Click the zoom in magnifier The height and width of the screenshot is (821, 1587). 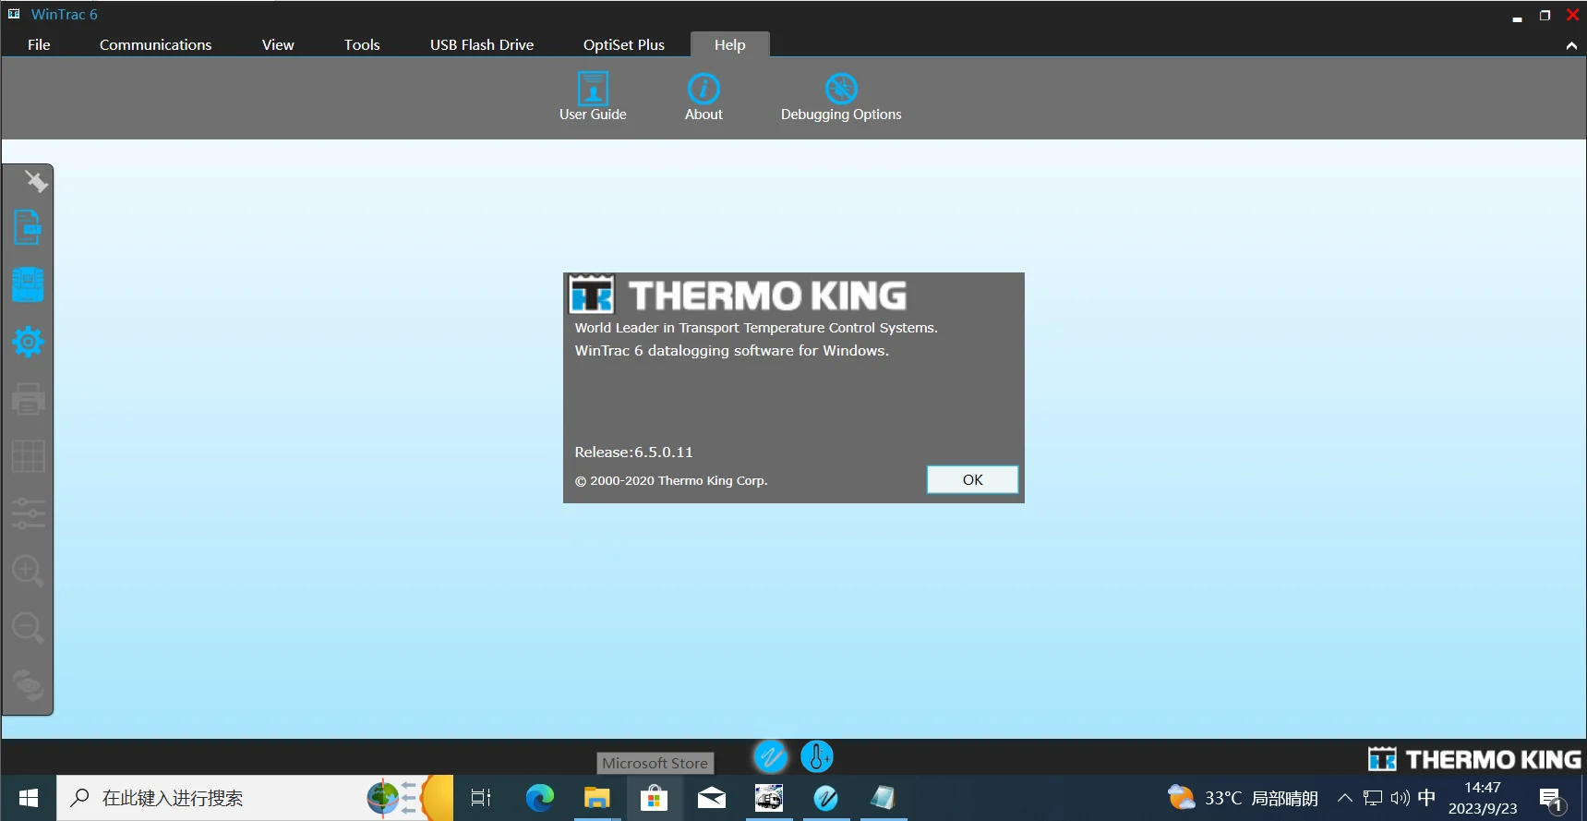click(28, 571)
